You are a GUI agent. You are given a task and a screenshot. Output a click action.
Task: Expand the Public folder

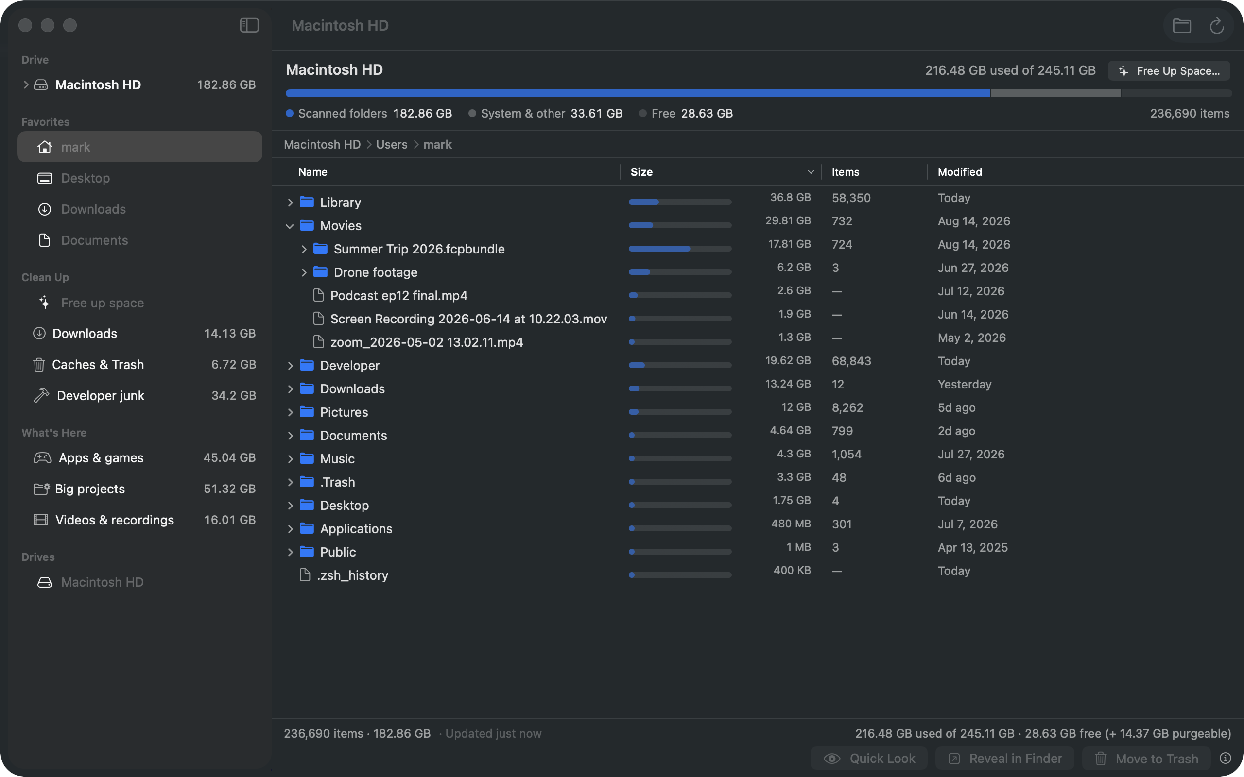pos(290,552)
